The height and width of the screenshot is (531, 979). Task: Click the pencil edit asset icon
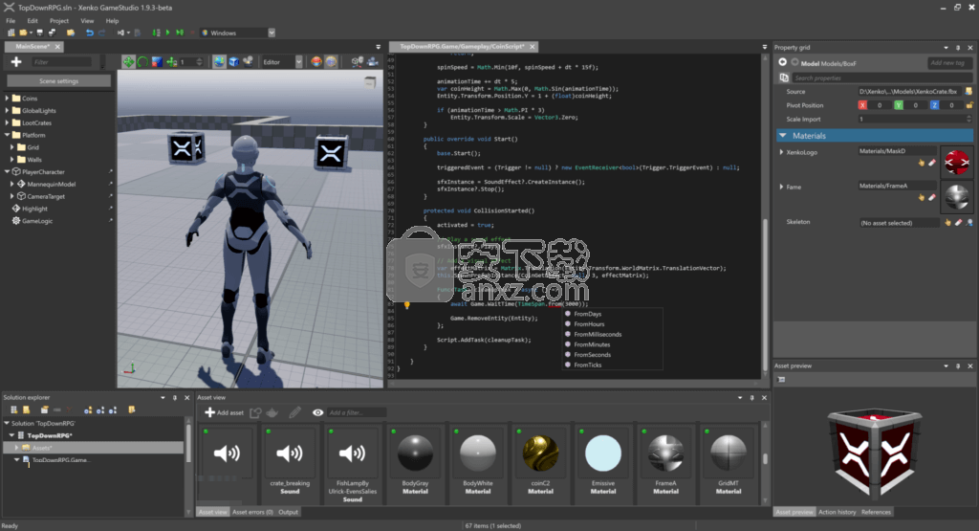pos(294,412)
